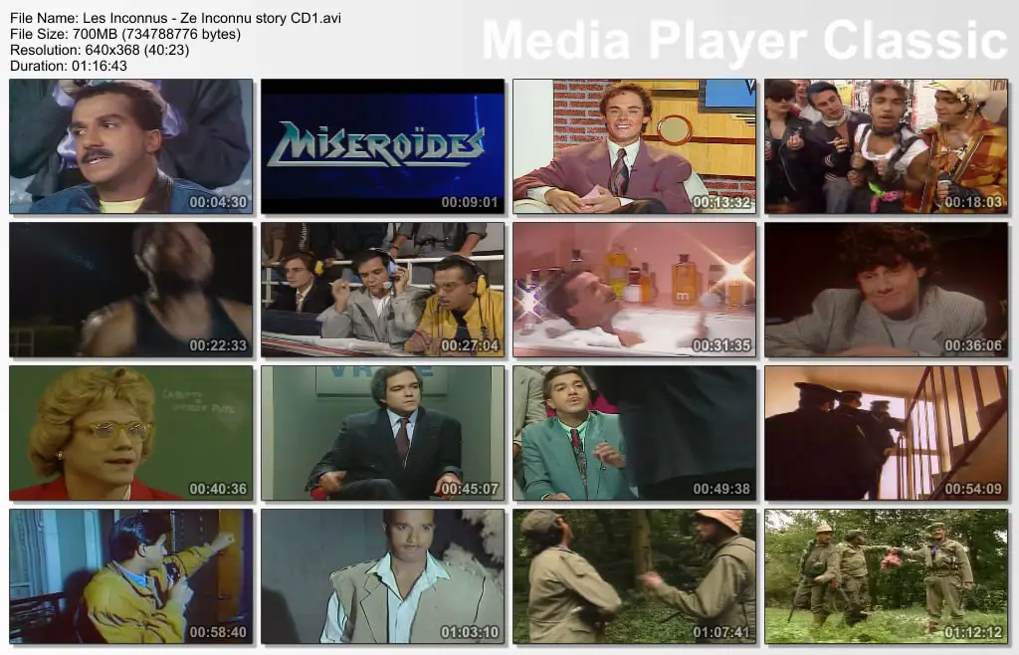Click the File Name text line
The height and width of the screenshot is (655, 1019).
tap(175, 18)
